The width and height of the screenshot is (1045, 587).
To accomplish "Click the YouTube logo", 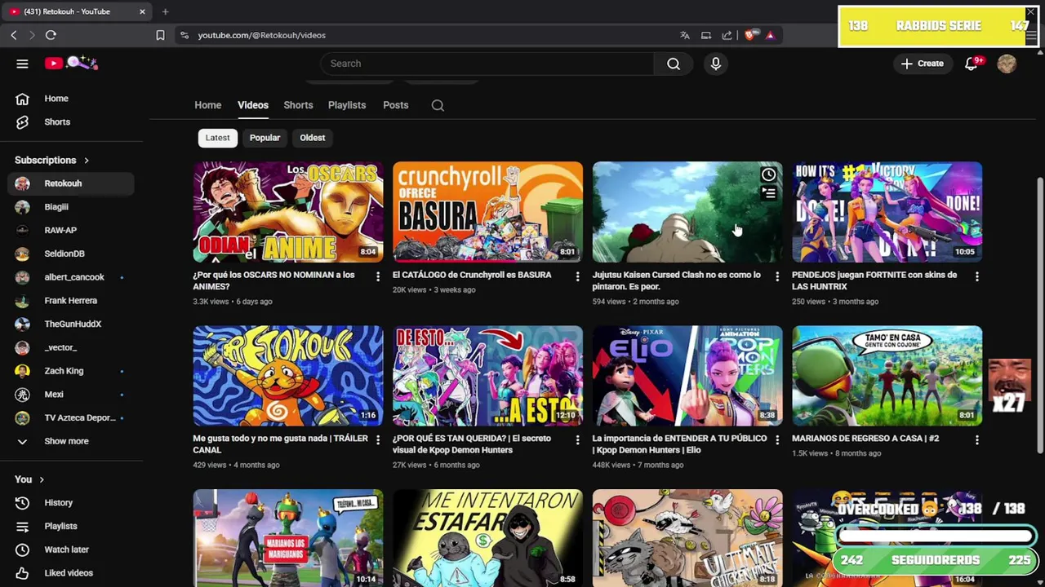I will 71,64.
